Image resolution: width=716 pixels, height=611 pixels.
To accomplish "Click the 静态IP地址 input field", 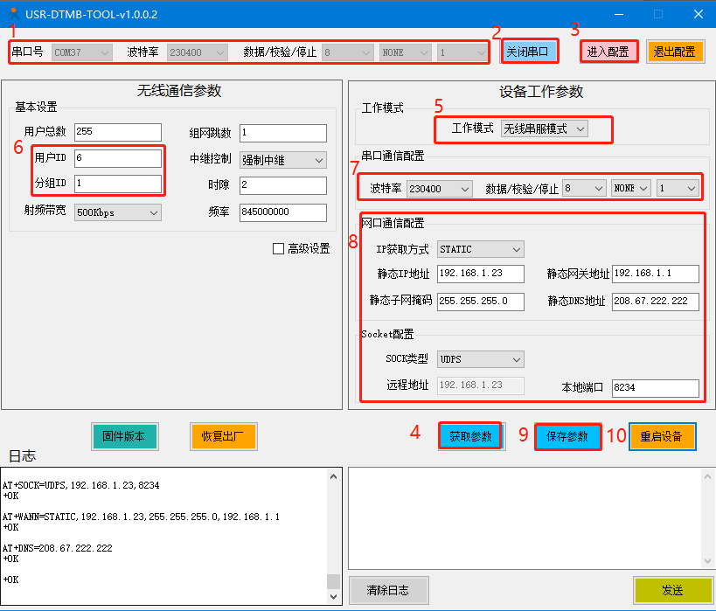I will pyautogui.click(x=480, y=274).
